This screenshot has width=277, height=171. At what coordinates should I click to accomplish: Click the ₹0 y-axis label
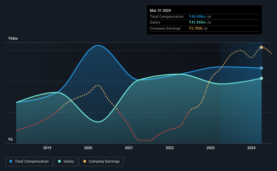click(10, 139)
